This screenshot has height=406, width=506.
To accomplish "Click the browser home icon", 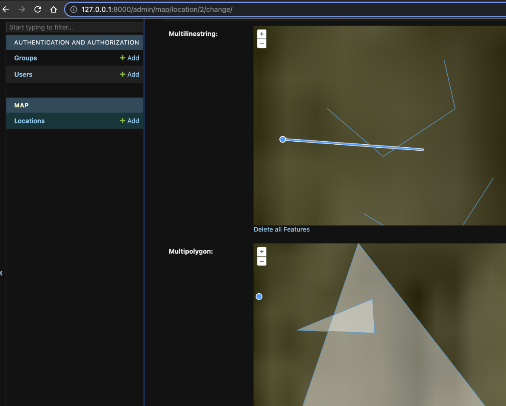I will 54,9.
